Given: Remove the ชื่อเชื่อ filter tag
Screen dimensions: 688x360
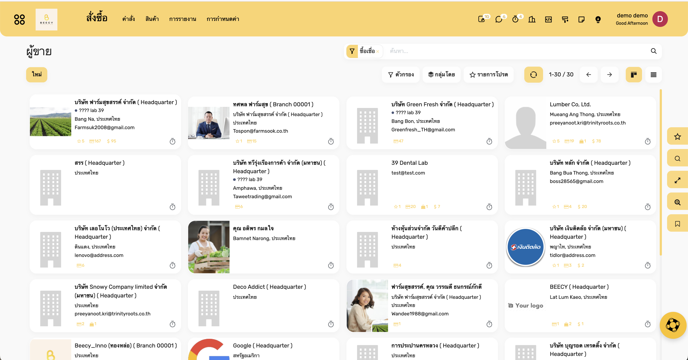Looking at the screenshot, I should tap(378, 51).
